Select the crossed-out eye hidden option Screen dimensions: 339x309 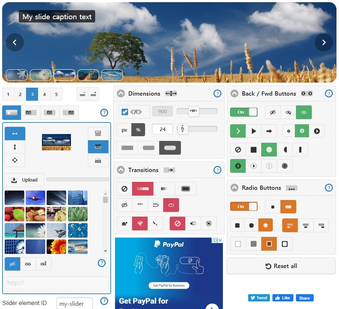tap(273, 112)
